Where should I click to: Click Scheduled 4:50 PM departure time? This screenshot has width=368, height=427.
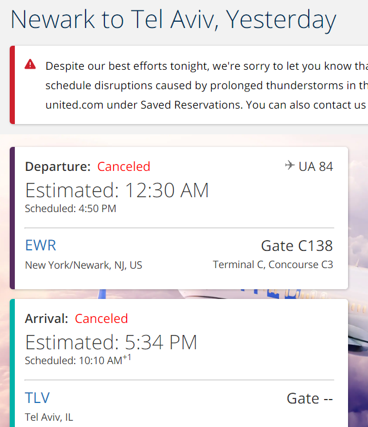71,209
